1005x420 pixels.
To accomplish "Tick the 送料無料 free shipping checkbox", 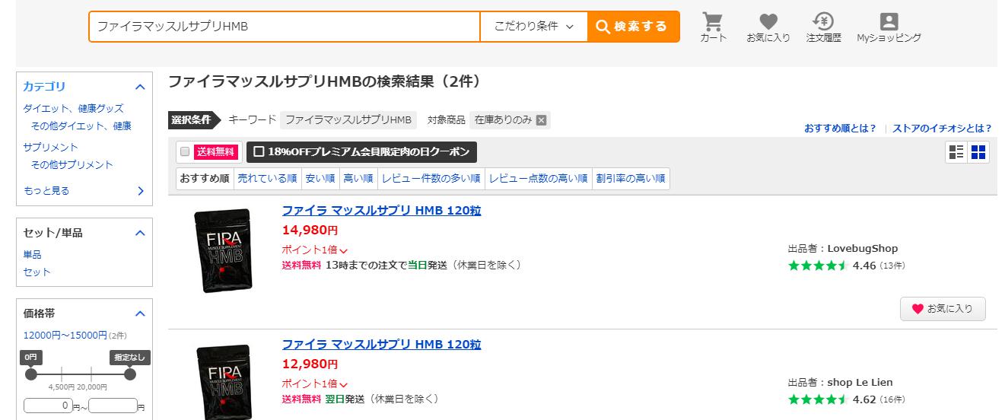I will 184,151.
